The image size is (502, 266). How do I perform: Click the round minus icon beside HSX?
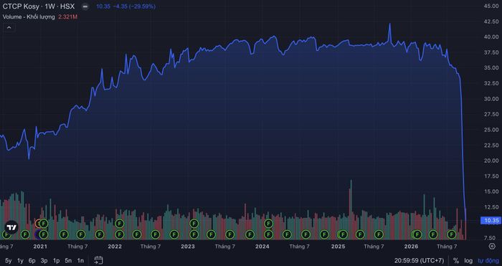tap(85, 6)
